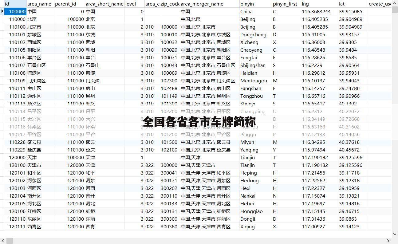The width and height of the screenshot is (398, 244).
Task: Click the level column header
Action: click(134, 4)
